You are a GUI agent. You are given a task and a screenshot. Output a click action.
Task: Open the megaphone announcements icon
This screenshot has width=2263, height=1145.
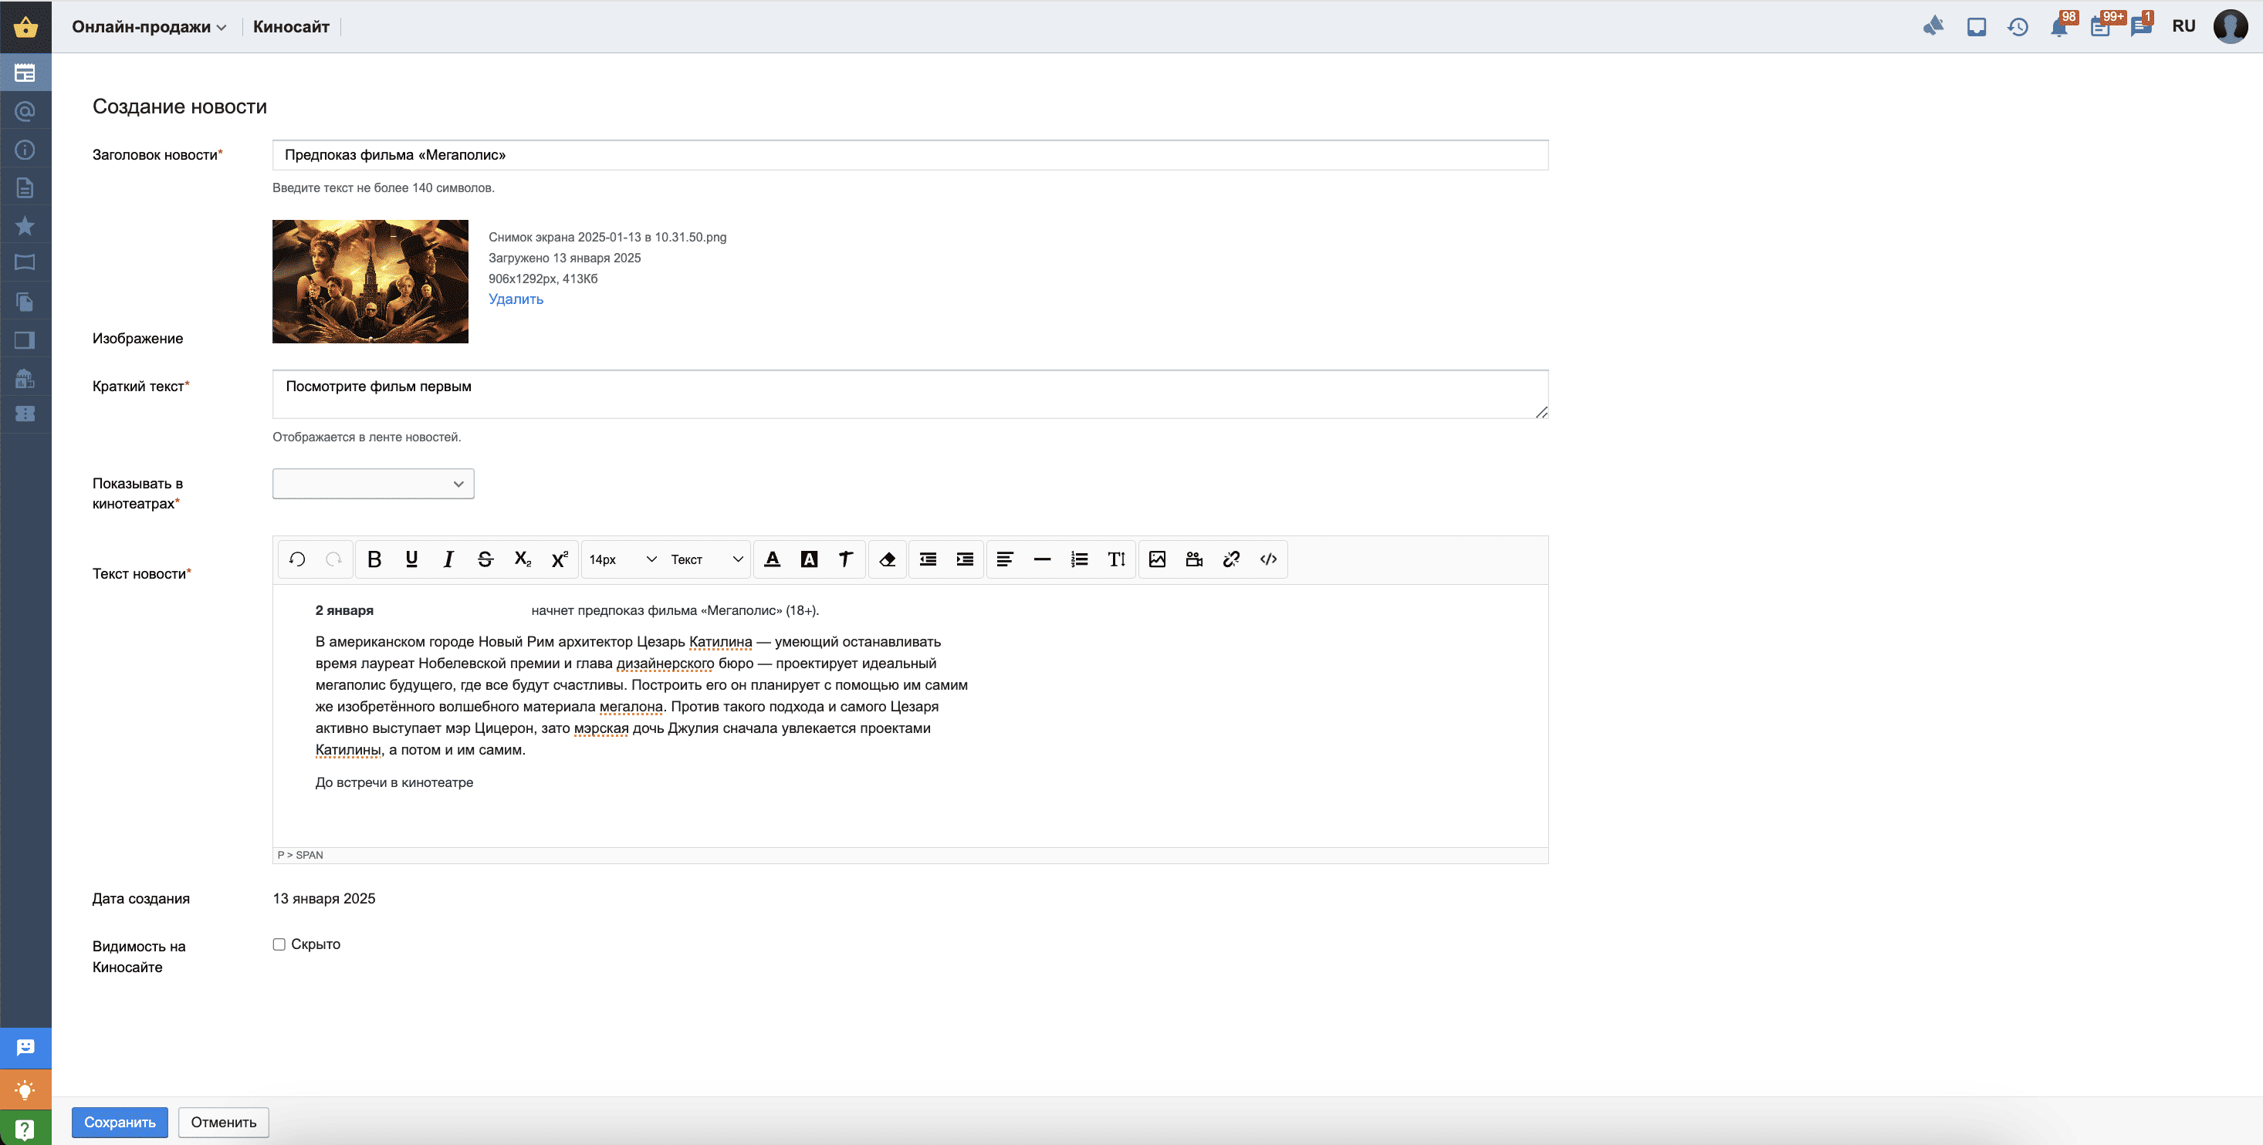tap(1933, 26)
